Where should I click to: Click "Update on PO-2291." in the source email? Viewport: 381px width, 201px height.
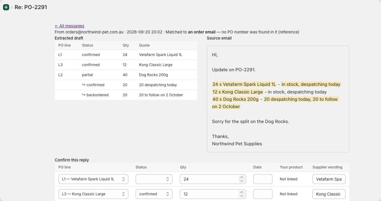tap(234, 70)
